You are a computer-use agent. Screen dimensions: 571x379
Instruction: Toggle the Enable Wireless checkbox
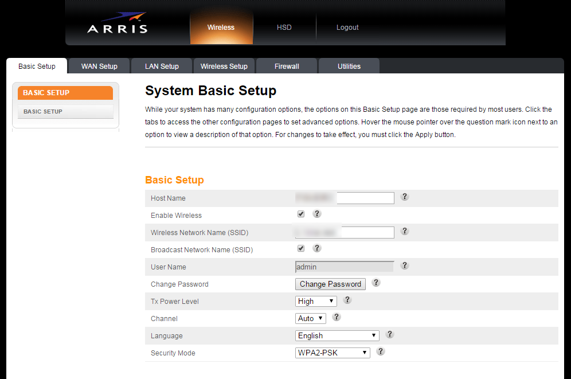click(301, 214)
